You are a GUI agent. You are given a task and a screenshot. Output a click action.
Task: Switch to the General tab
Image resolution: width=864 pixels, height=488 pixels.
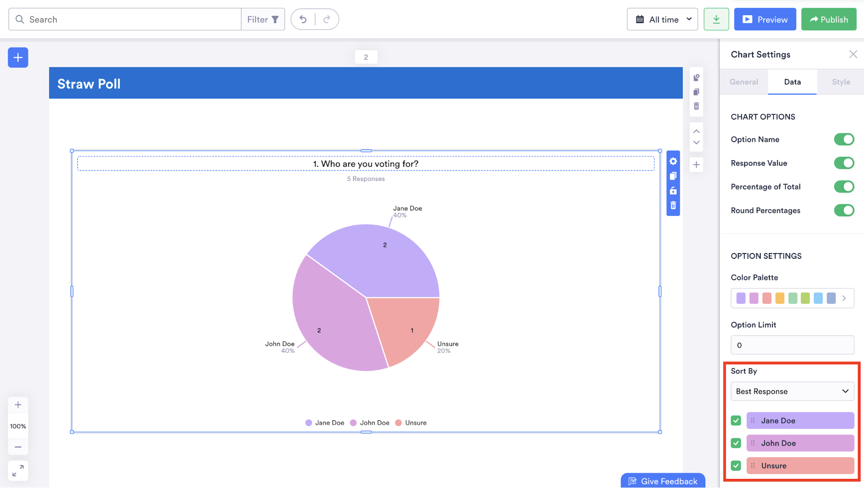pyautogui.click(x=743, y=82)
